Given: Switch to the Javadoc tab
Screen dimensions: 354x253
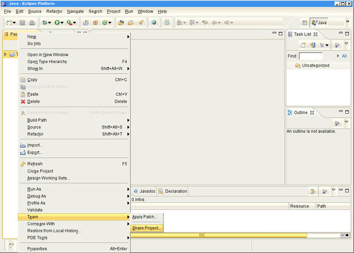Looking at the screenshot, I should (145, 192).
